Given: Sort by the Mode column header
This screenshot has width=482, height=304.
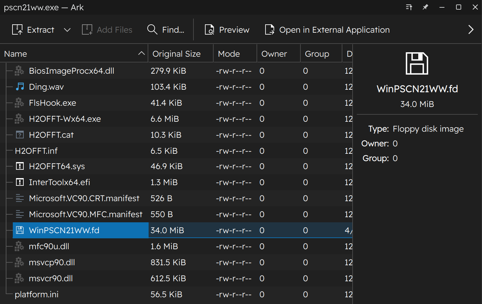Looking at the screenshot, I should pos(235,54).
